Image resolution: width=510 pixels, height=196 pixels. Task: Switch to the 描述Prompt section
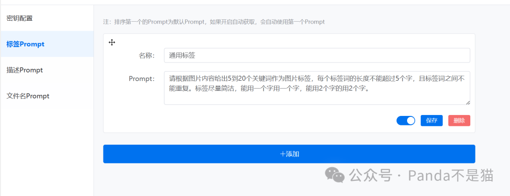coord(47,70)
